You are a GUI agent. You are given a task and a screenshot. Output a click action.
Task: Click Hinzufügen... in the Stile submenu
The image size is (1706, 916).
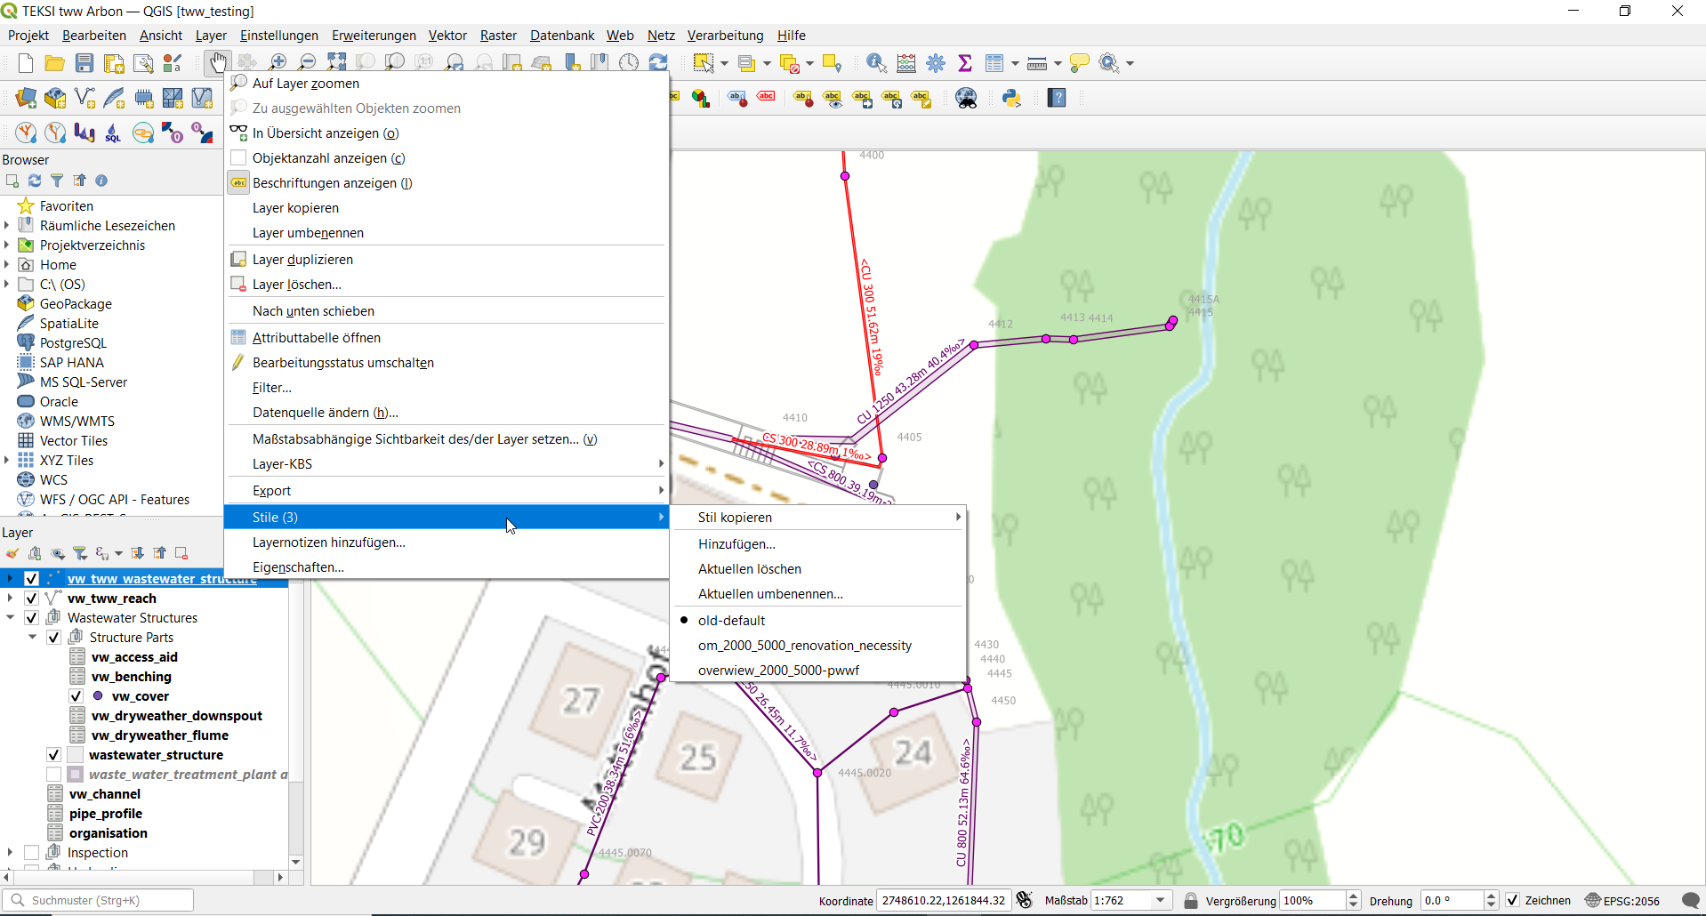click(818, 544)
